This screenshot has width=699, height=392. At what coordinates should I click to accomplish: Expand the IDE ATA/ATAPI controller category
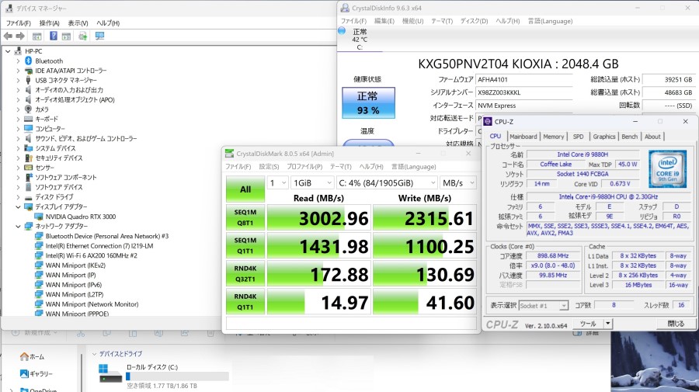[18, 71]
